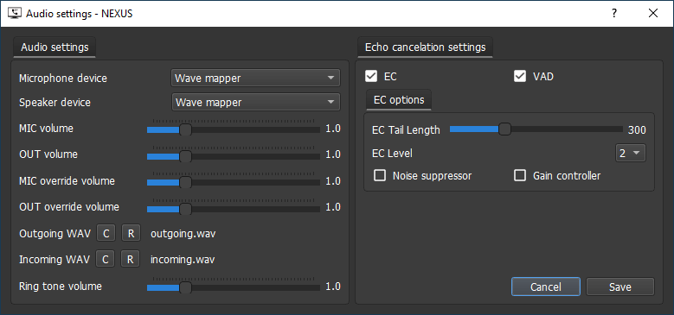
Task: Click the C button for Outgoing WAV
Action: click(106, 234)
